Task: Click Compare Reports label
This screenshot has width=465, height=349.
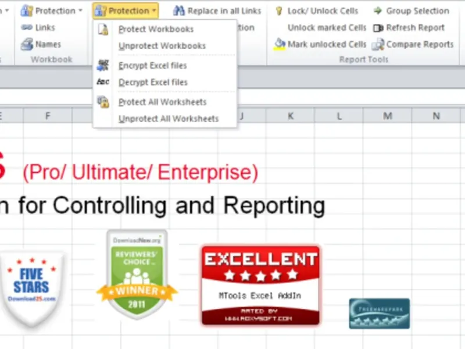Action: point(420,44)
